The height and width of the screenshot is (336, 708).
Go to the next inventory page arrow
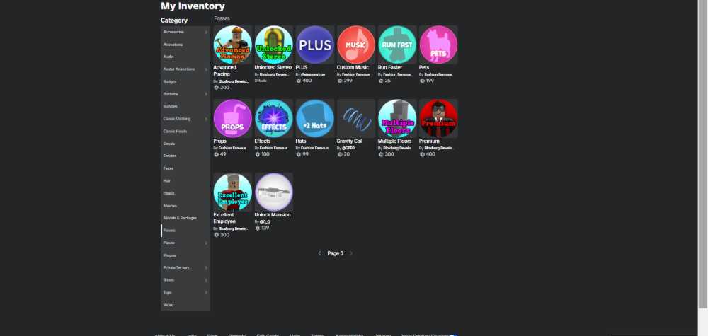click(x=351, y=253)
